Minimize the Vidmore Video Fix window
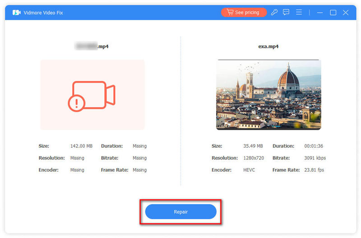Screen dimensions: 361x238 (320, 13)
